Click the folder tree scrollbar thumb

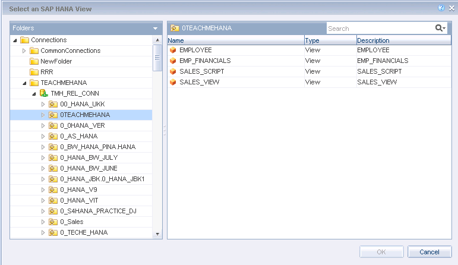(157, 58)
